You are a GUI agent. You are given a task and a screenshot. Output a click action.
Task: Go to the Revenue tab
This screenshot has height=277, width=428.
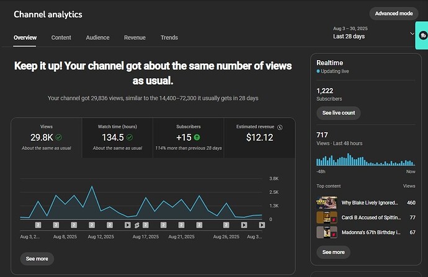click(x=135, y=38)
